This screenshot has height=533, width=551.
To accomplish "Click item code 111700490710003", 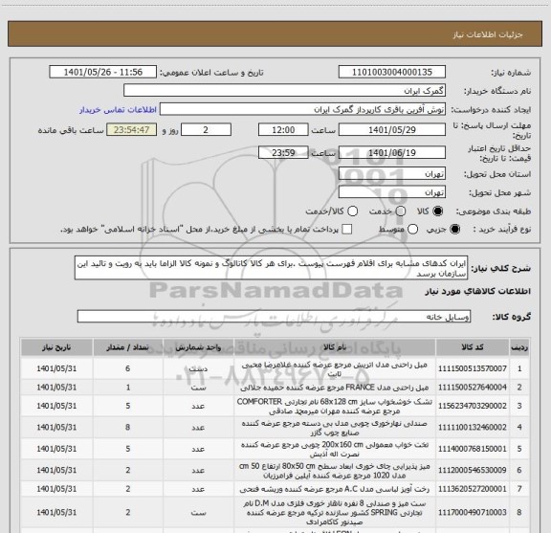I will click(473, 512).
